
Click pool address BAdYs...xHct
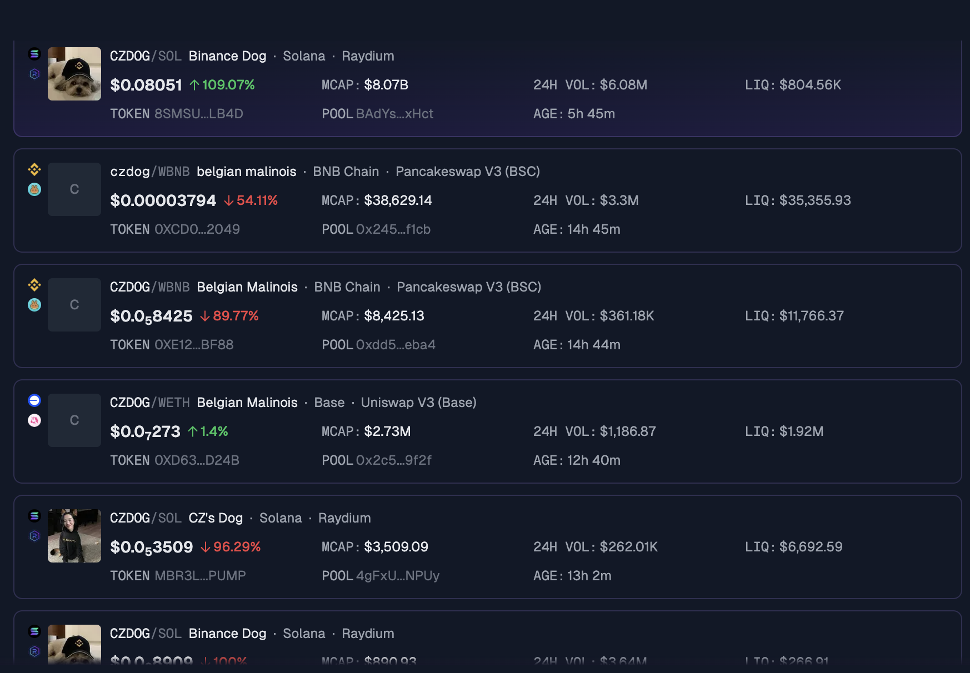[395, 114]
